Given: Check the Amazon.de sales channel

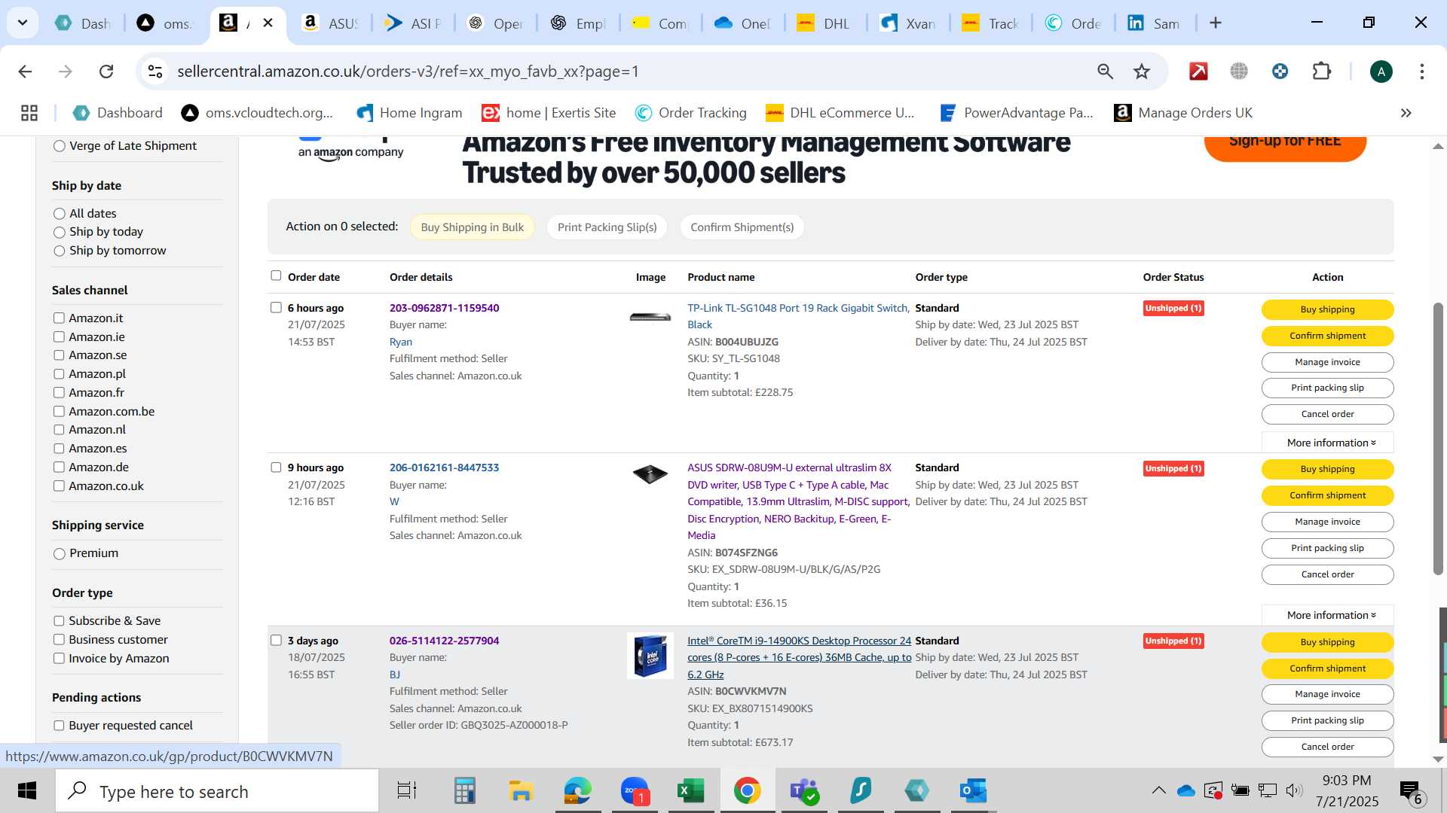Looking at the screenshot, I should click(59, 467).
